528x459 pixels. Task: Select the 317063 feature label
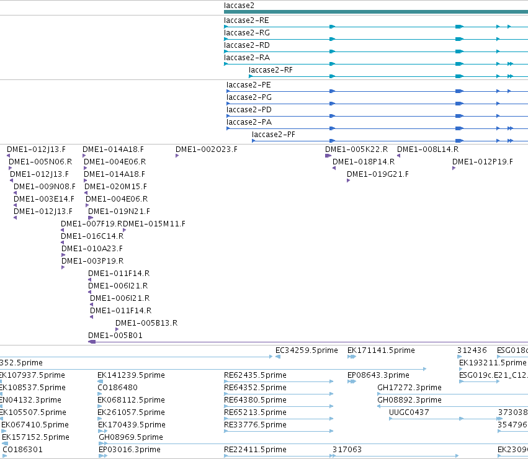(347, 450)
